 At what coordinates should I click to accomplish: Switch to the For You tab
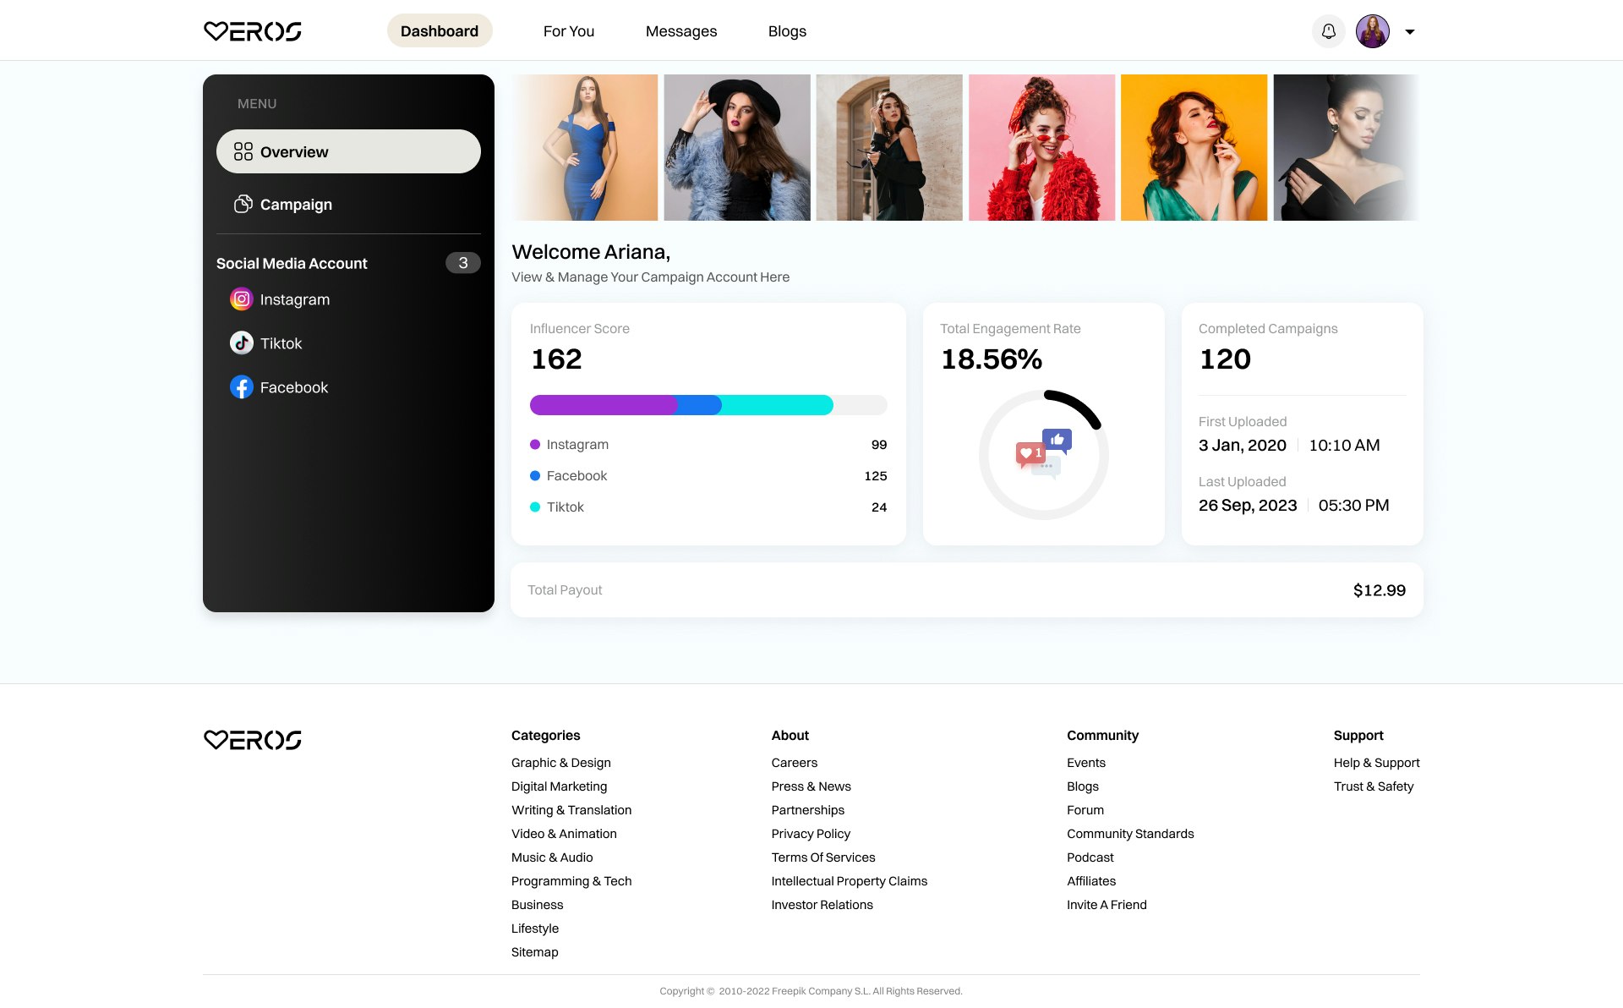click(568, 31)
